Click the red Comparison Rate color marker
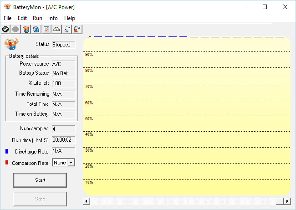 click(6, 163)
